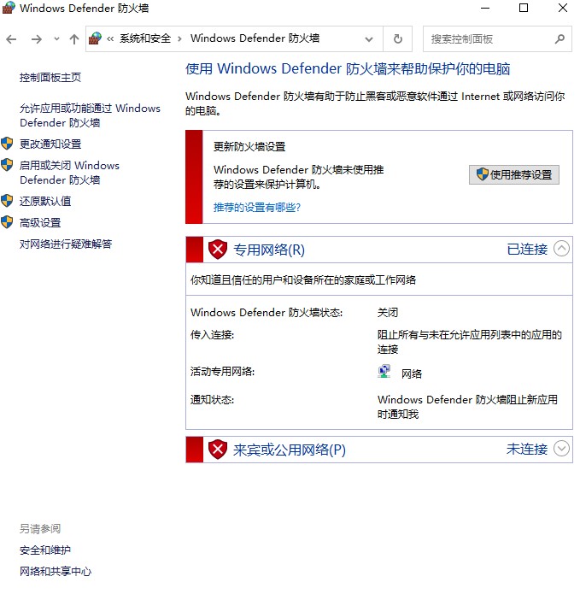The height and width of the screenshot is (594, 580).
Task: Close the Windows Defender 防火墙 window
Action: (563, 8)
